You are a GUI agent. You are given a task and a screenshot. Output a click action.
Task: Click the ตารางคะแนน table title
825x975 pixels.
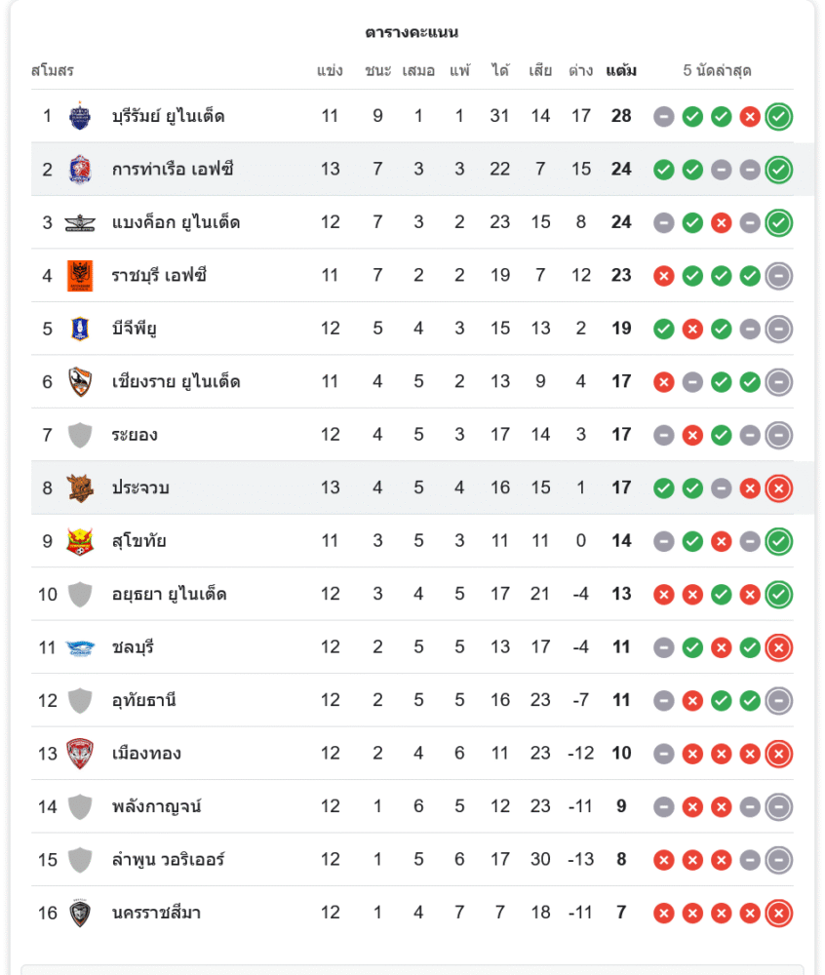(x=412, y=32)
